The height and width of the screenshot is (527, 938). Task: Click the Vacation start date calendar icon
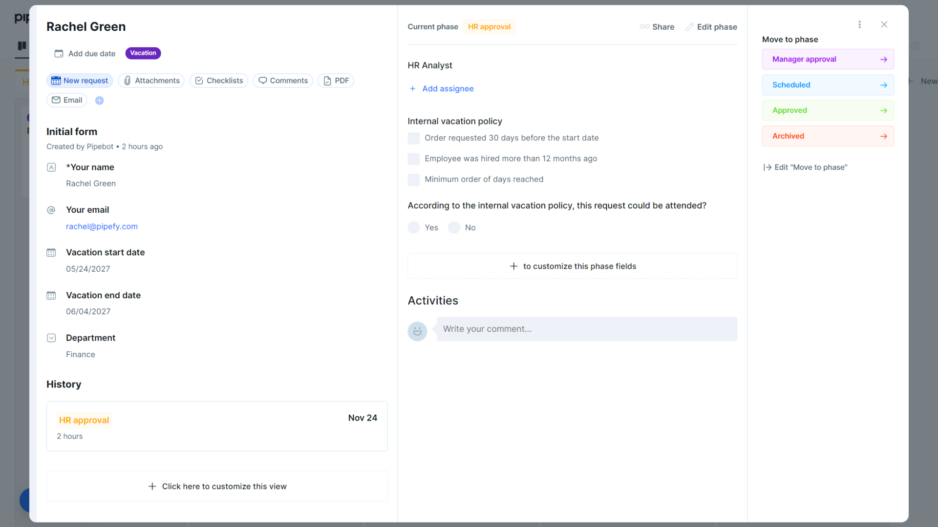tap(51, 253)
